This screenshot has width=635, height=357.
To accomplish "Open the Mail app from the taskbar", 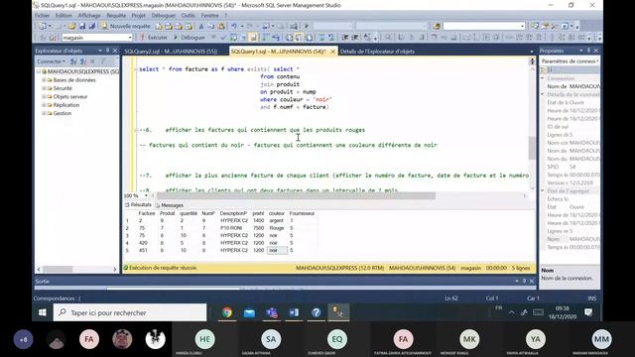I will click(x=249, y=312).
